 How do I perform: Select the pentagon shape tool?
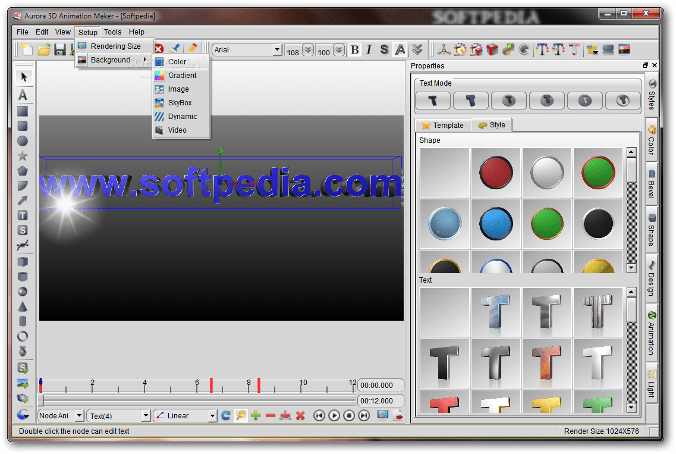pyautogui.click(x=23, y=171)
